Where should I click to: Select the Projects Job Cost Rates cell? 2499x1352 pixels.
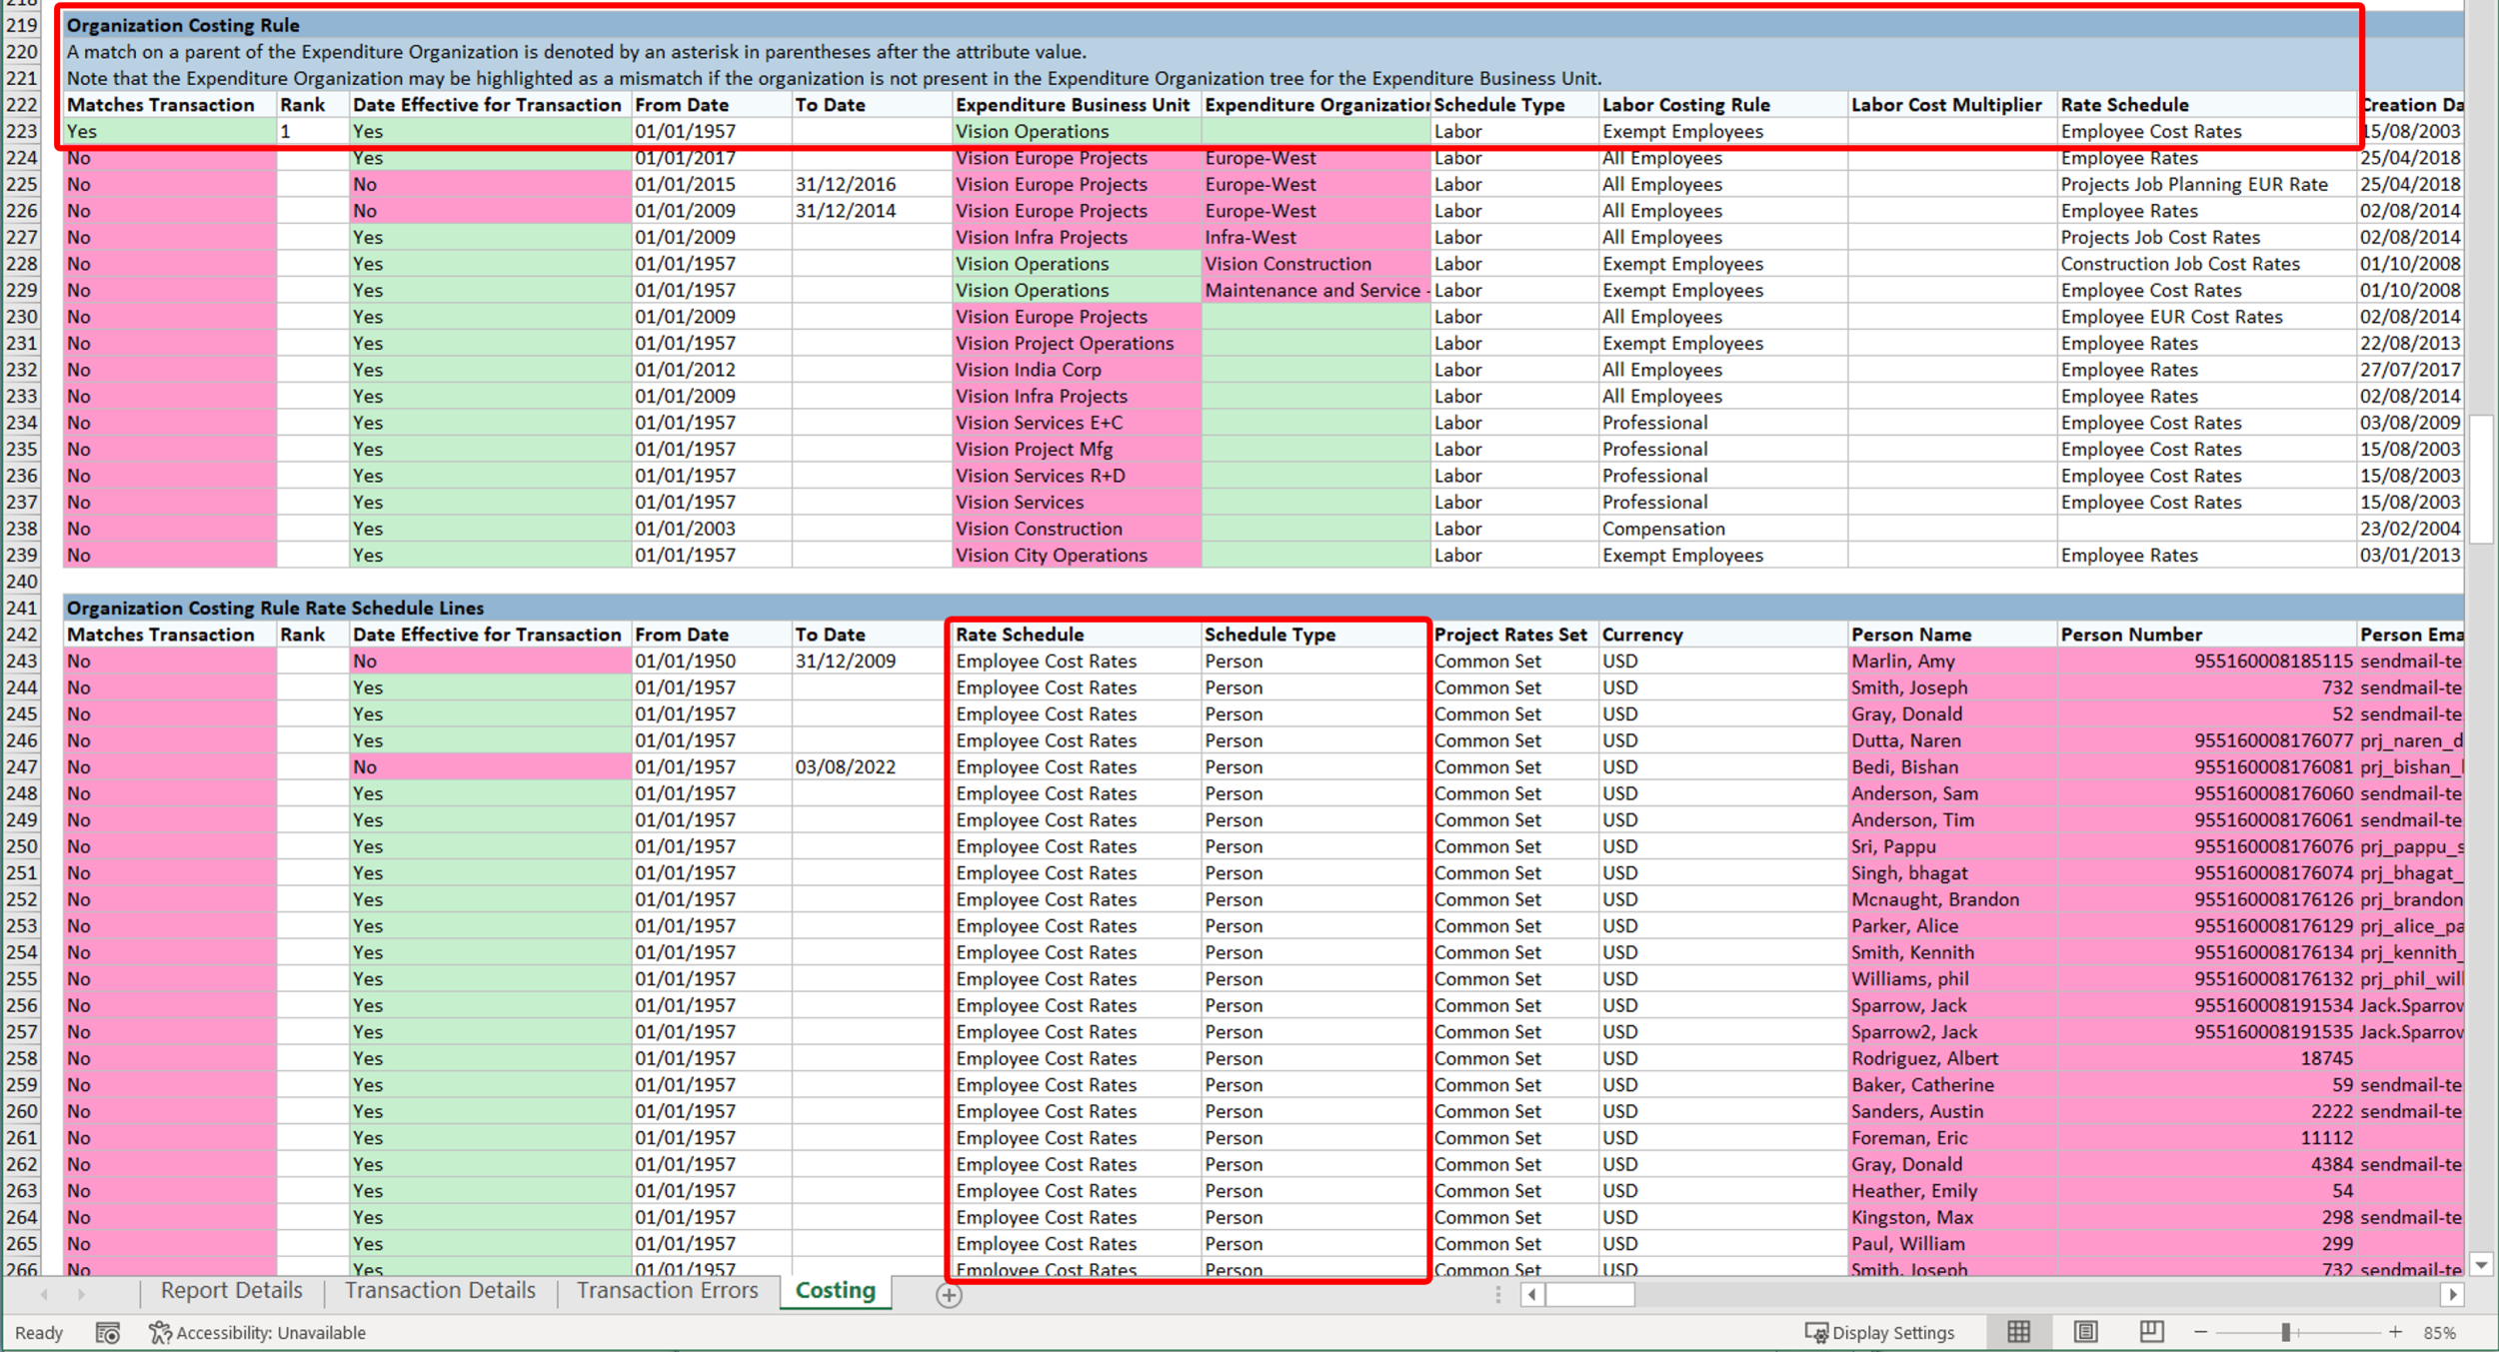coord(2206,237)
